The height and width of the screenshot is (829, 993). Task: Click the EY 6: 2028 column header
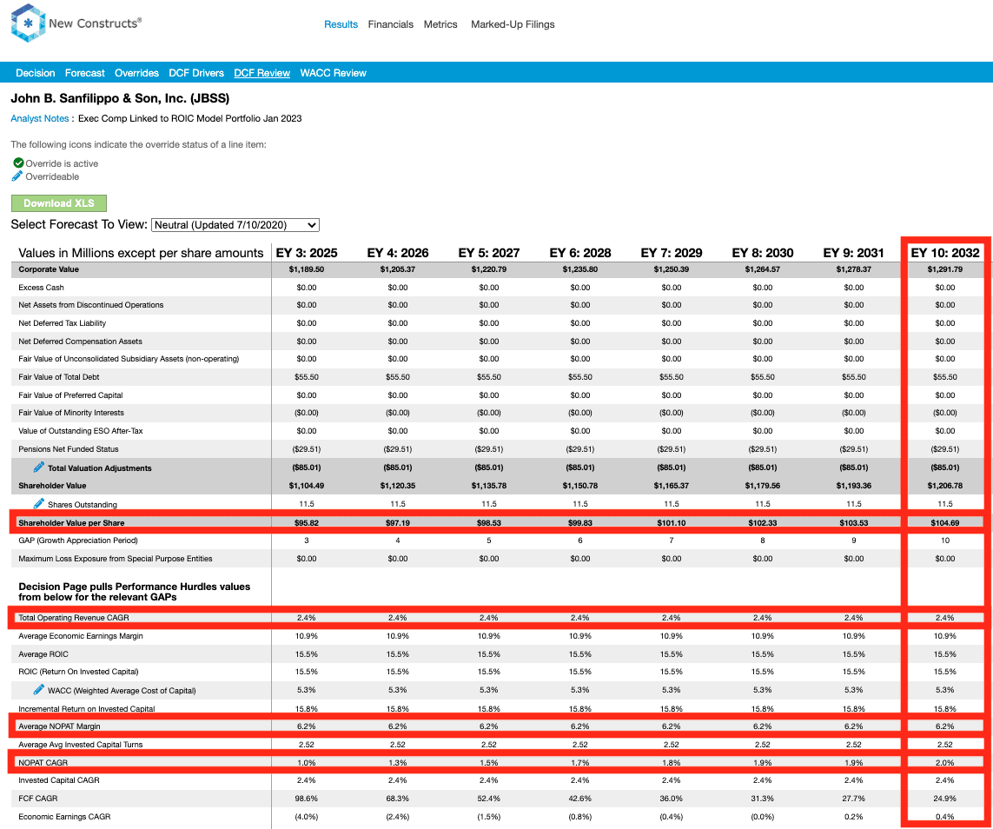tap(580, 253)
